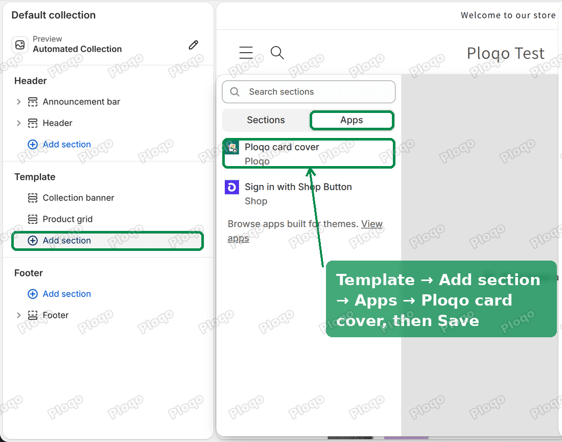Image resolution: width=562 pixels, height=442 pixels.
Task: Switch to the Sections tab
Action: coord(266,120)
